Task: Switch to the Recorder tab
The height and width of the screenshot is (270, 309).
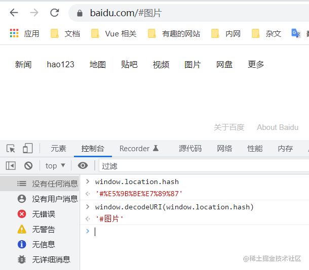Action: 139,149
